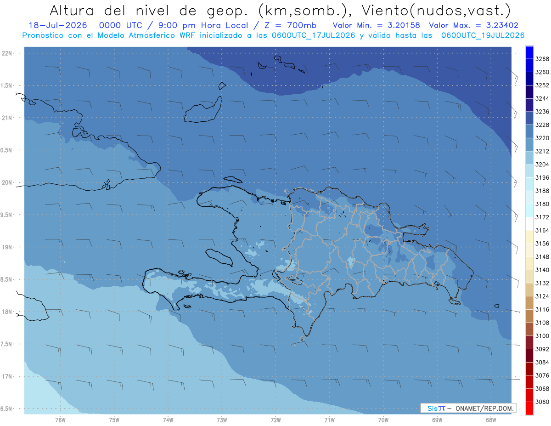Click the white swatch between 3172 and 3164
Image resolution: width=551 pixels, height=426 pixels.
(x=529, y=223)
